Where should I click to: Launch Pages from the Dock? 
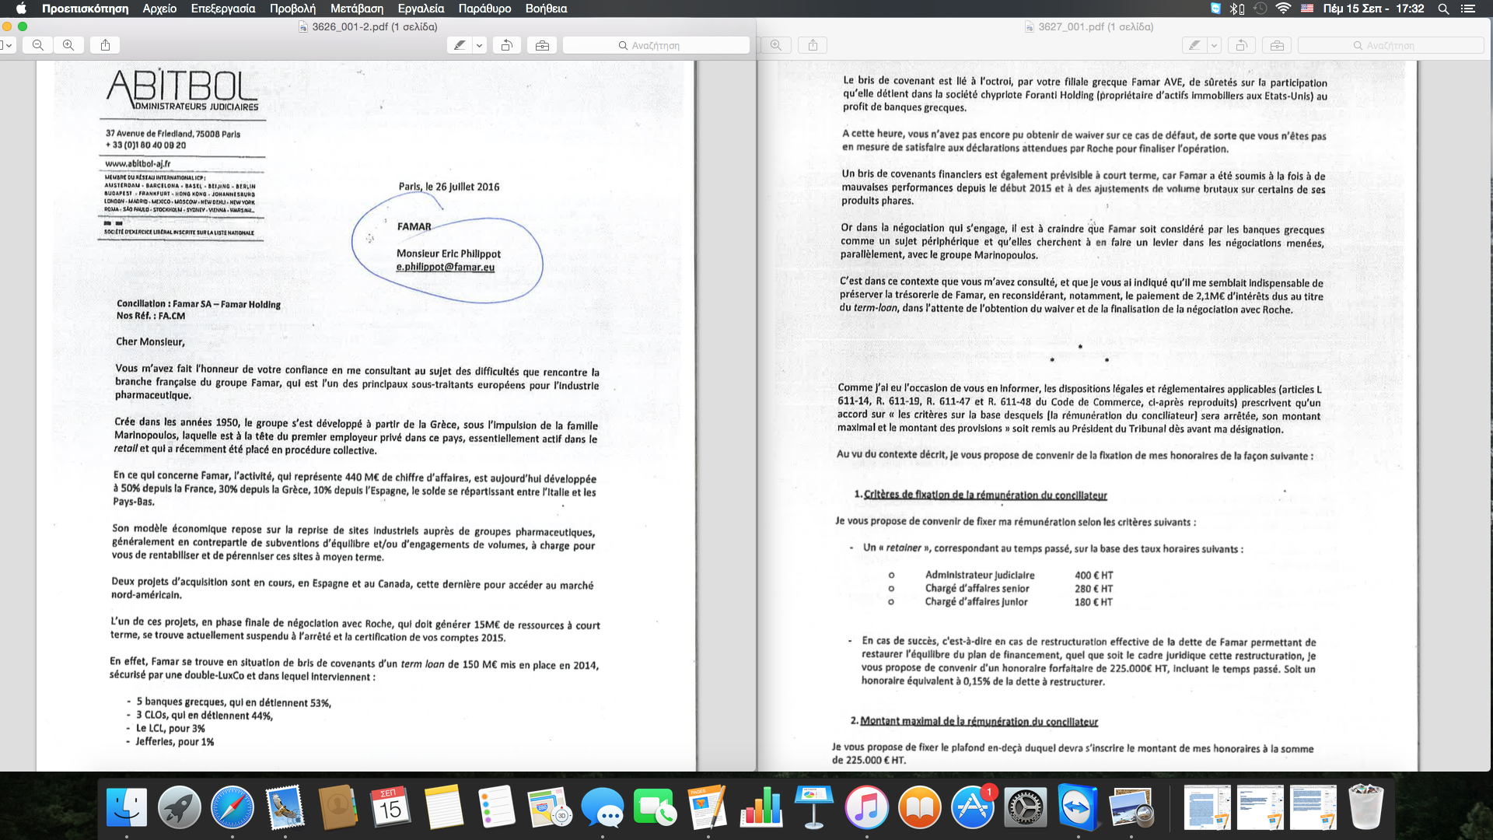[708, 807]
